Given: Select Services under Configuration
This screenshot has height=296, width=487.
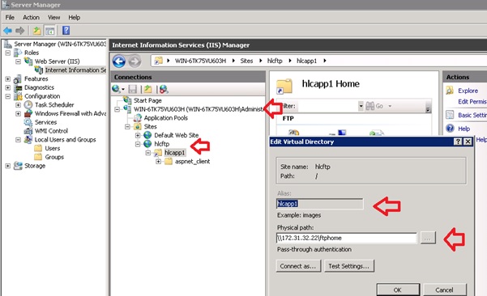Looking at the screenshot, I should pyautogui.click(x=45, y=122).
